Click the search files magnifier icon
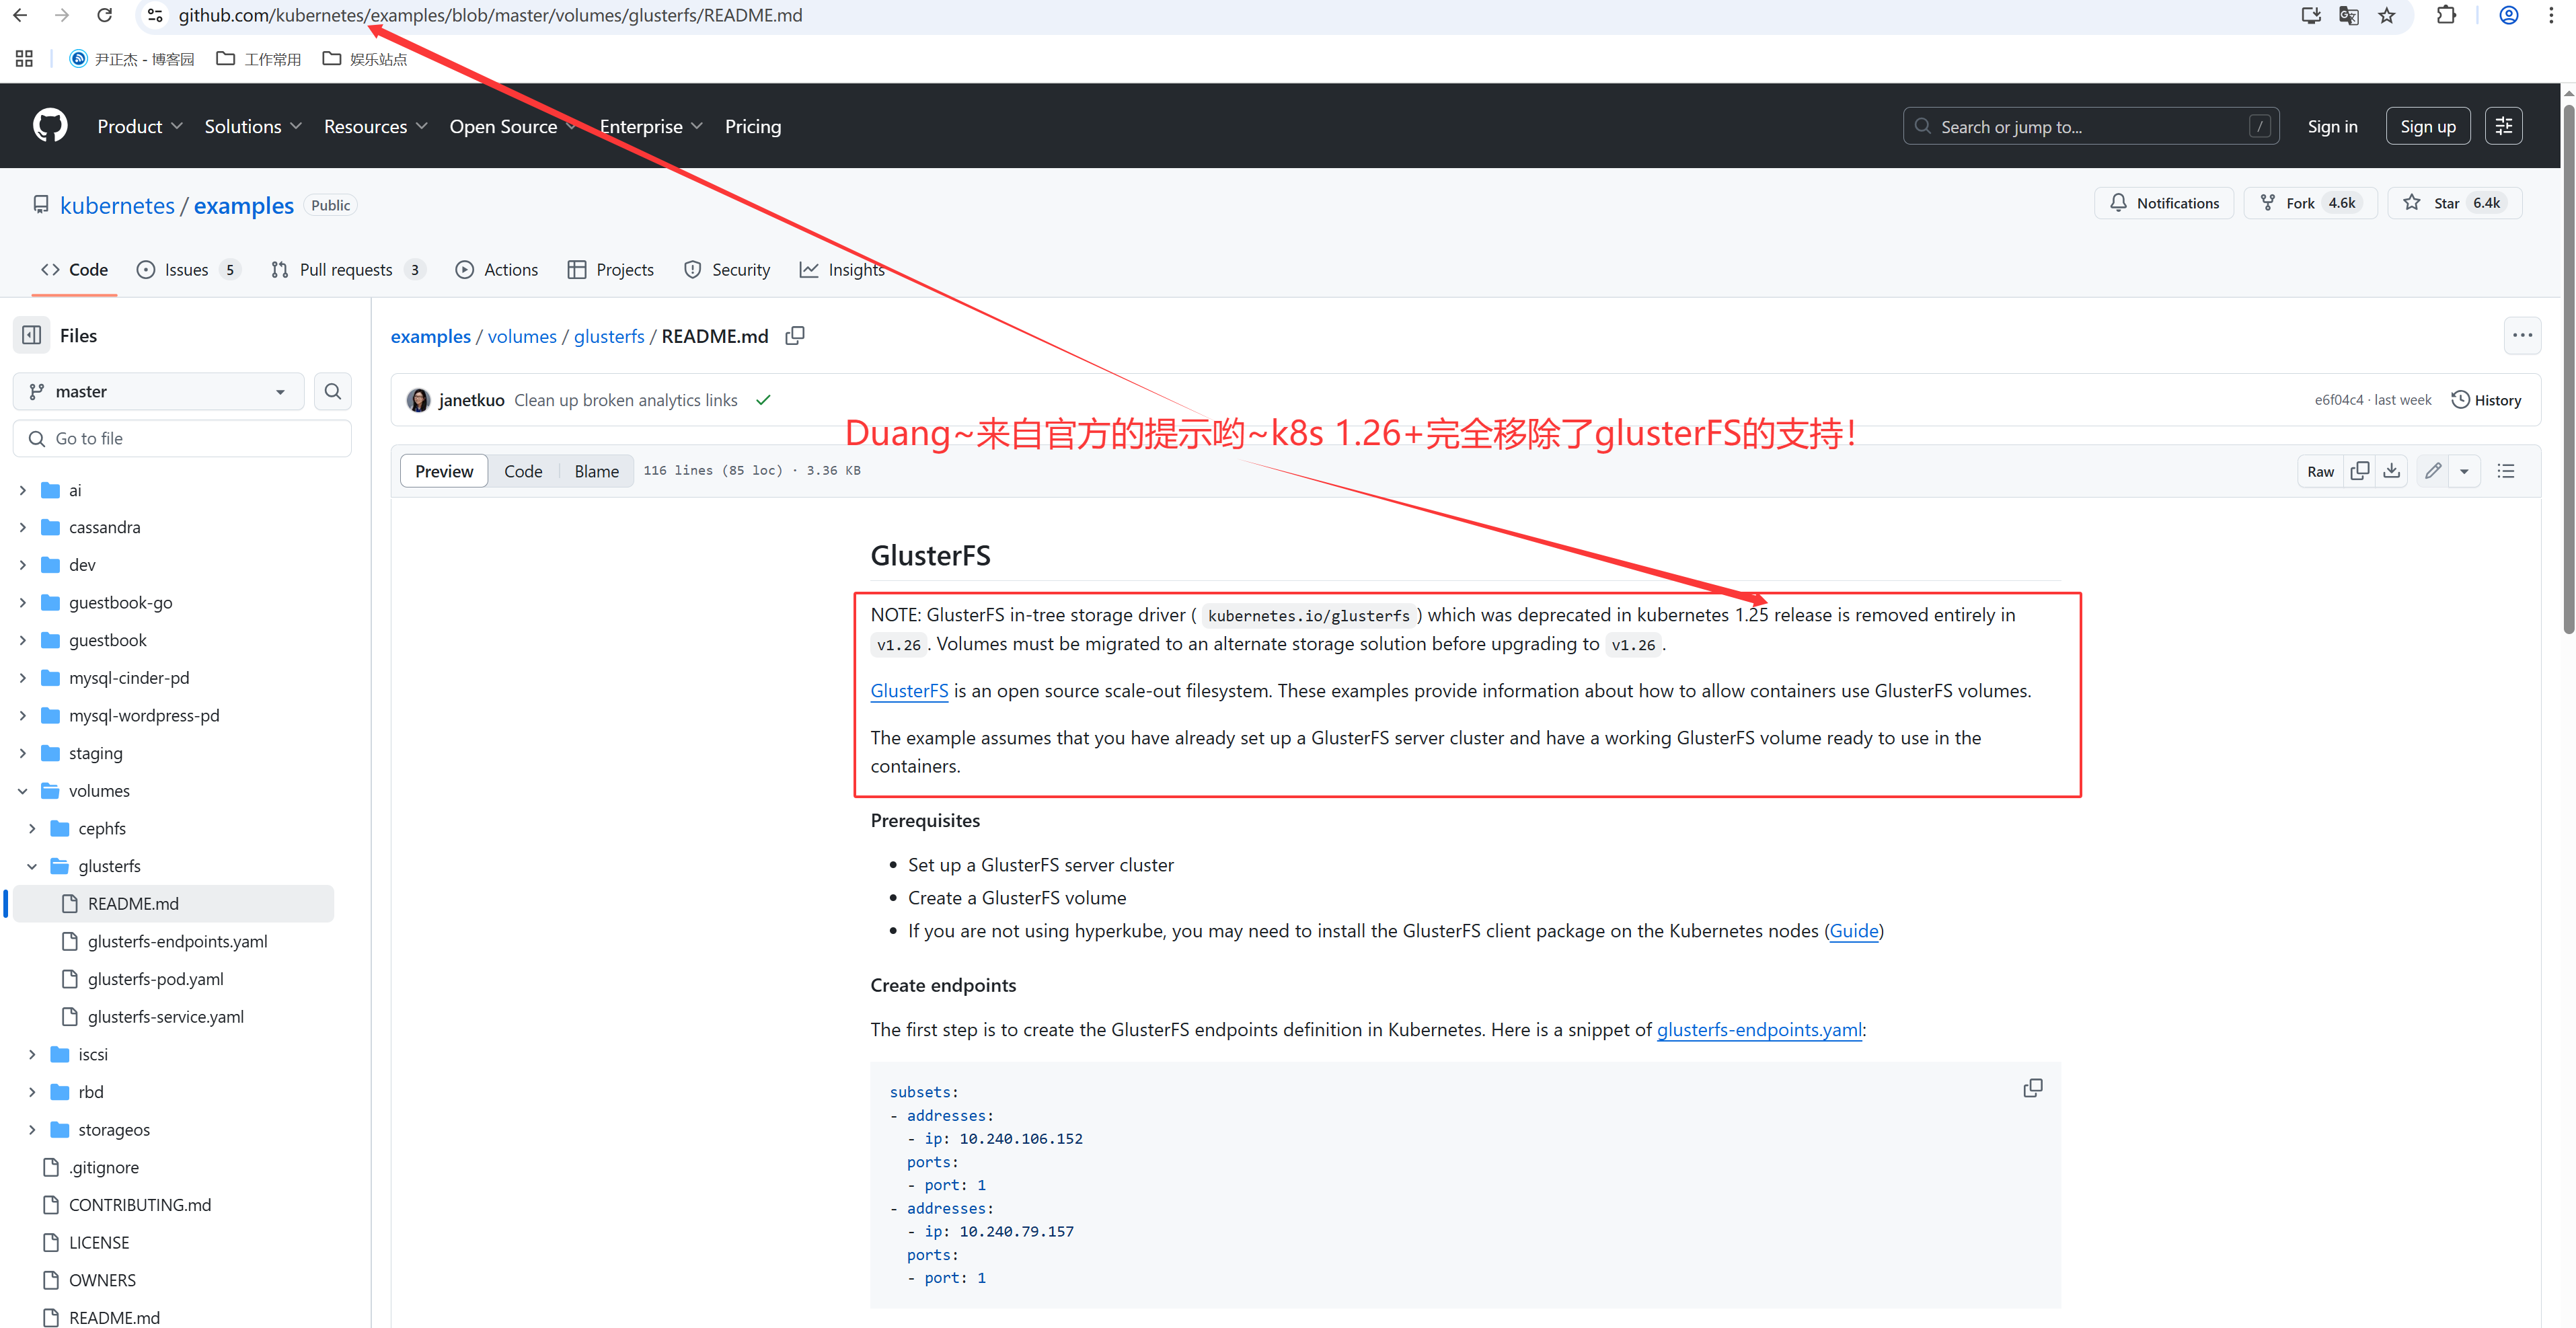The height and width of the screenshot is (1328, 2576). (x=333, y=391)
